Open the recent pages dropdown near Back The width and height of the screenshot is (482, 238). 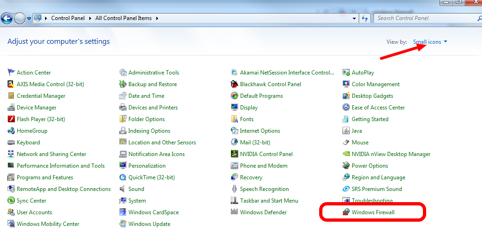[x=29, y=19]
